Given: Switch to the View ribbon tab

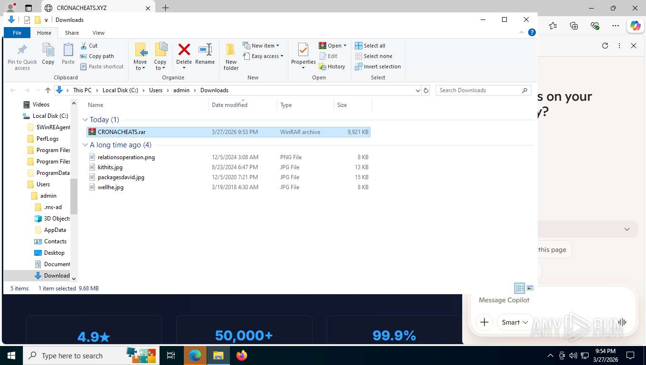Looking at the screenshot, I should click(98, 33).
